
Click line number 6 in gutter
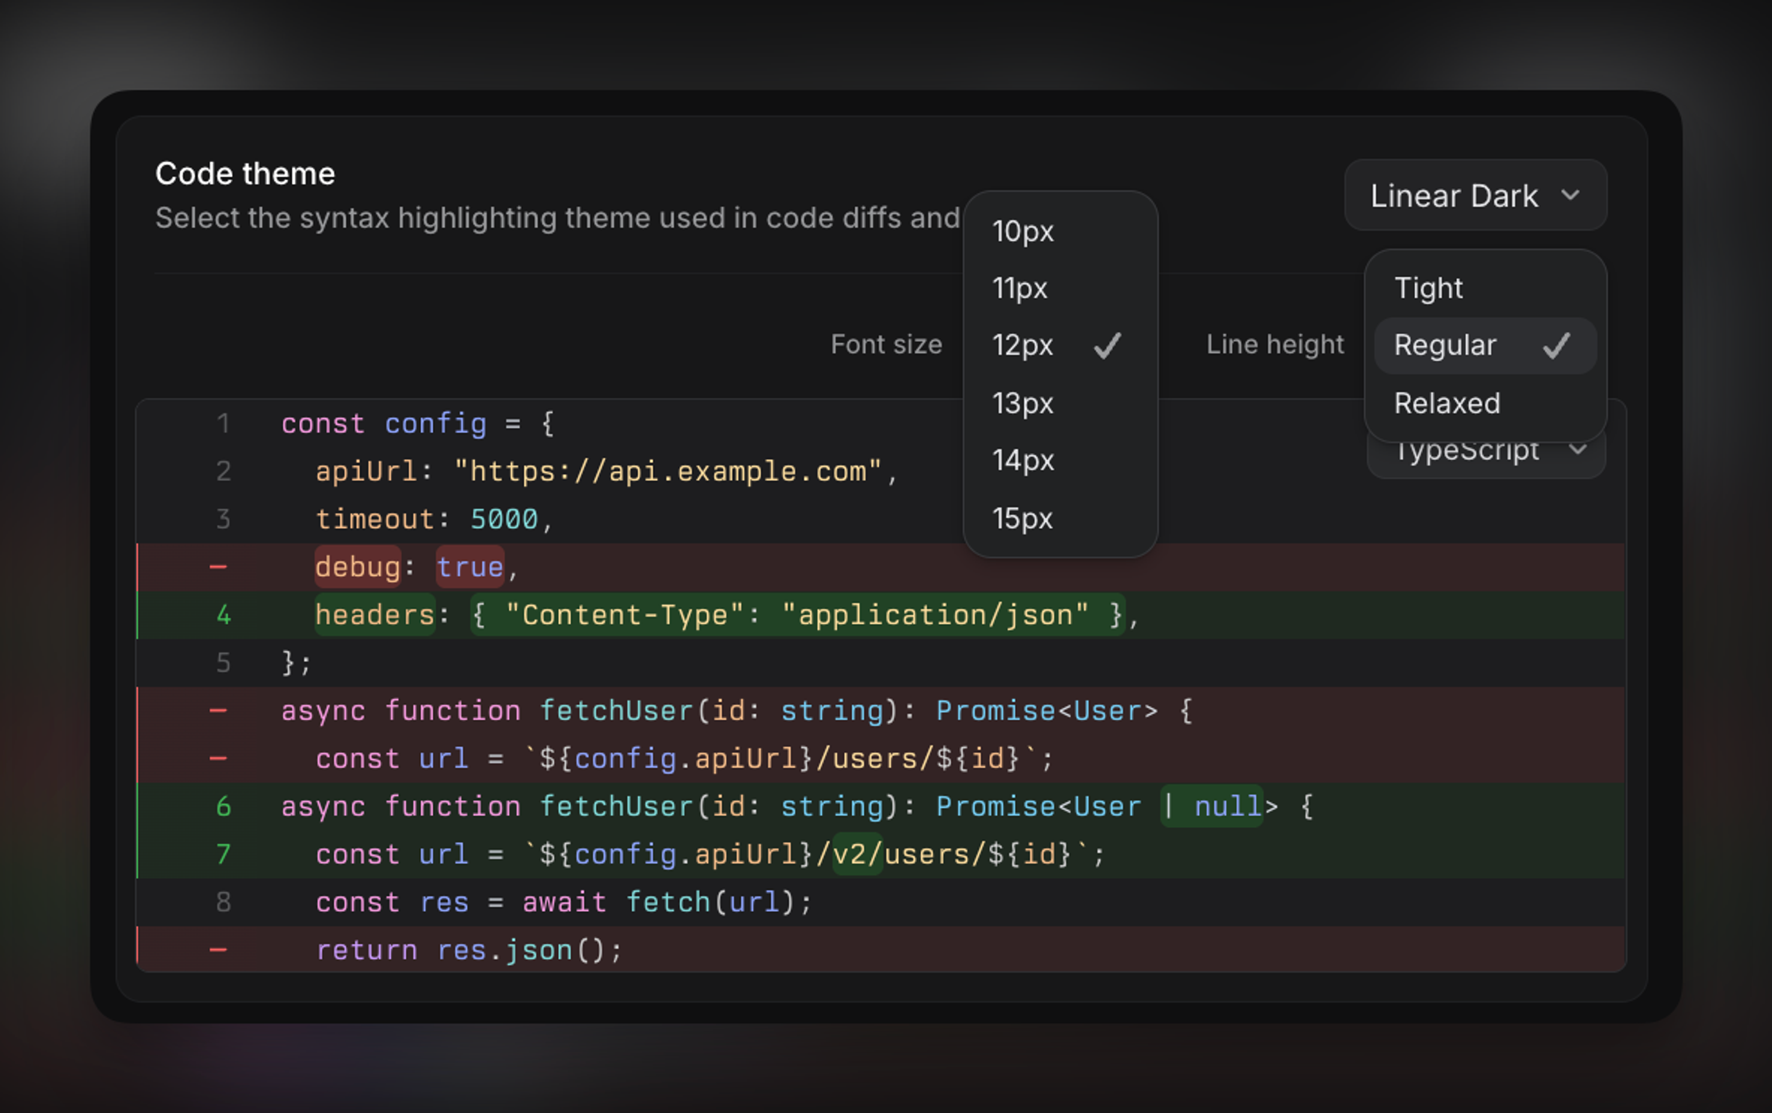point(224,806)
